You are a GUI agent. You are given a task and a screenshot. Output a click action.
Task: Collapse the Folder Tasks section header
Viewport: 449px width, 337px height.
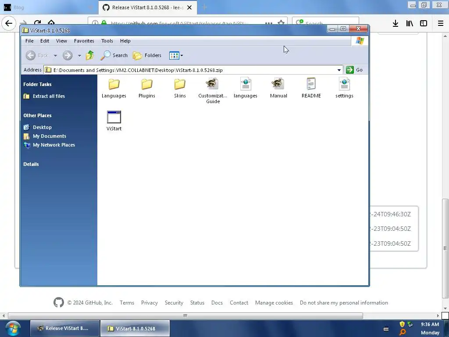pyautogui.click(x=37, y=84)
